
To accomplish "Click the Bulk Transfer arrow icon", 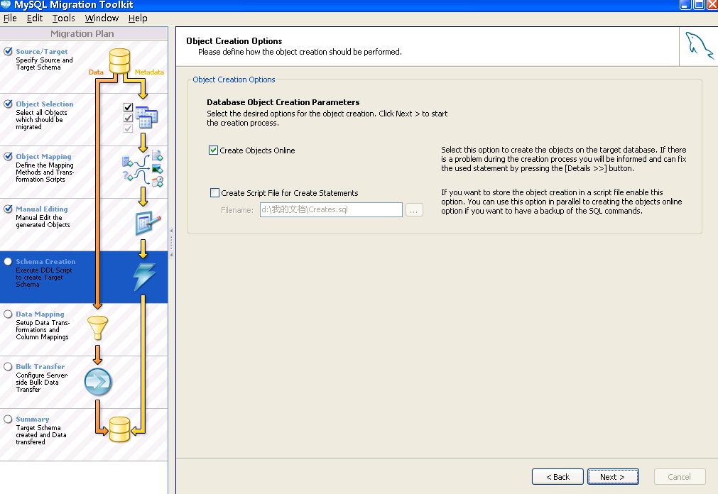I will click(98, 381).
